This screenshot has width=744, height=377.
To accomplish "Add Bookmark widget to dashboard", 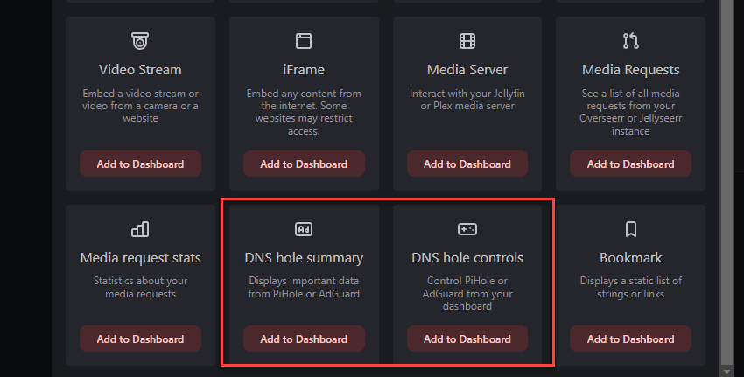I will 630,339.
